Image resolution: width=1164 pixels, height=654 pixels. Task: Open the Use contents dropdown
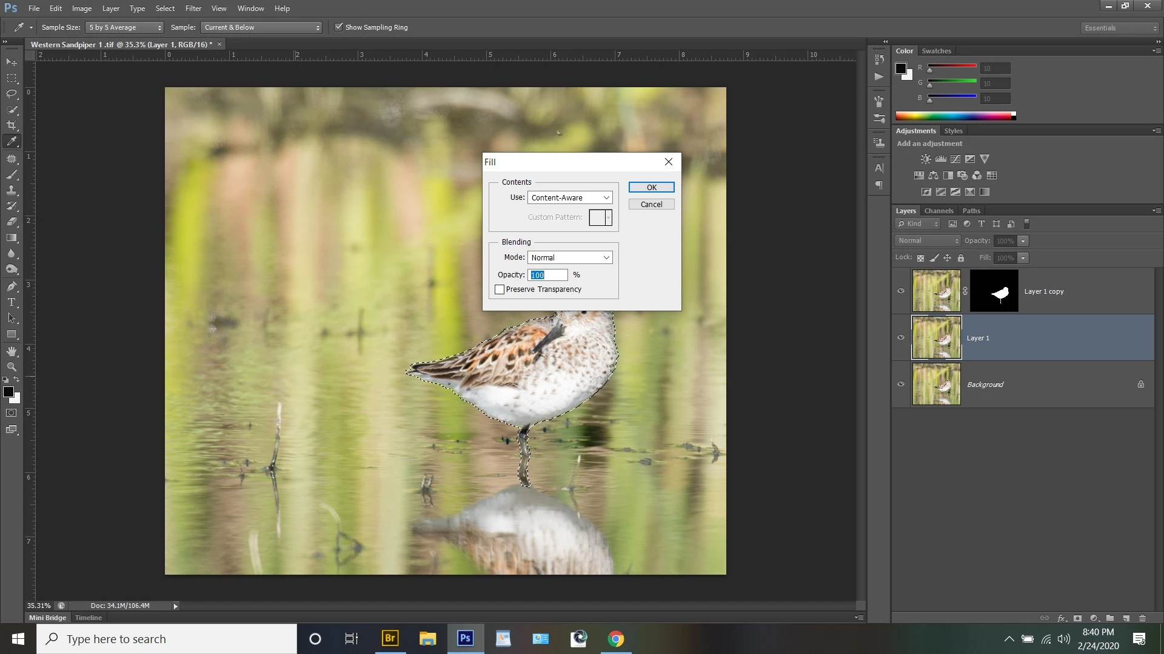coord(570,198)
